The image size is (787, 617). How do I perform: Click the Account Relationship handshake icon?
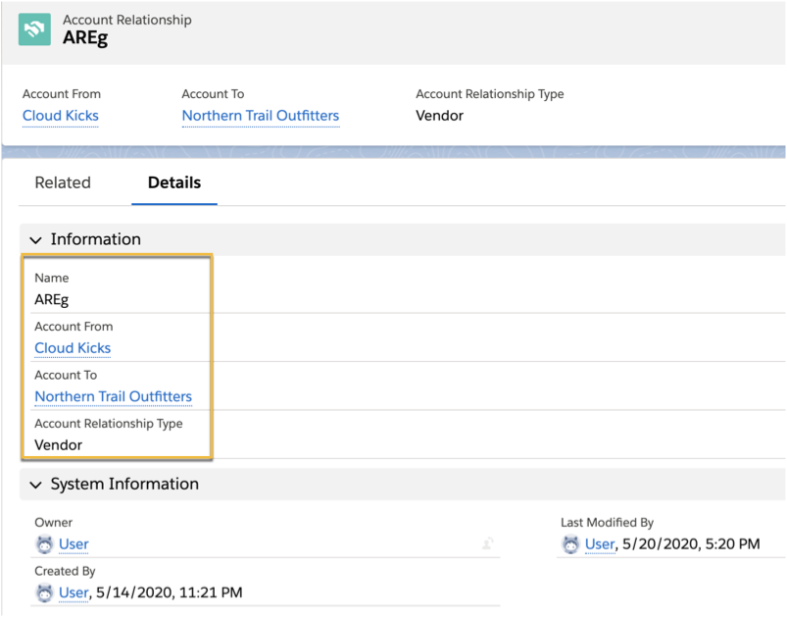click(x=35, y=29)
